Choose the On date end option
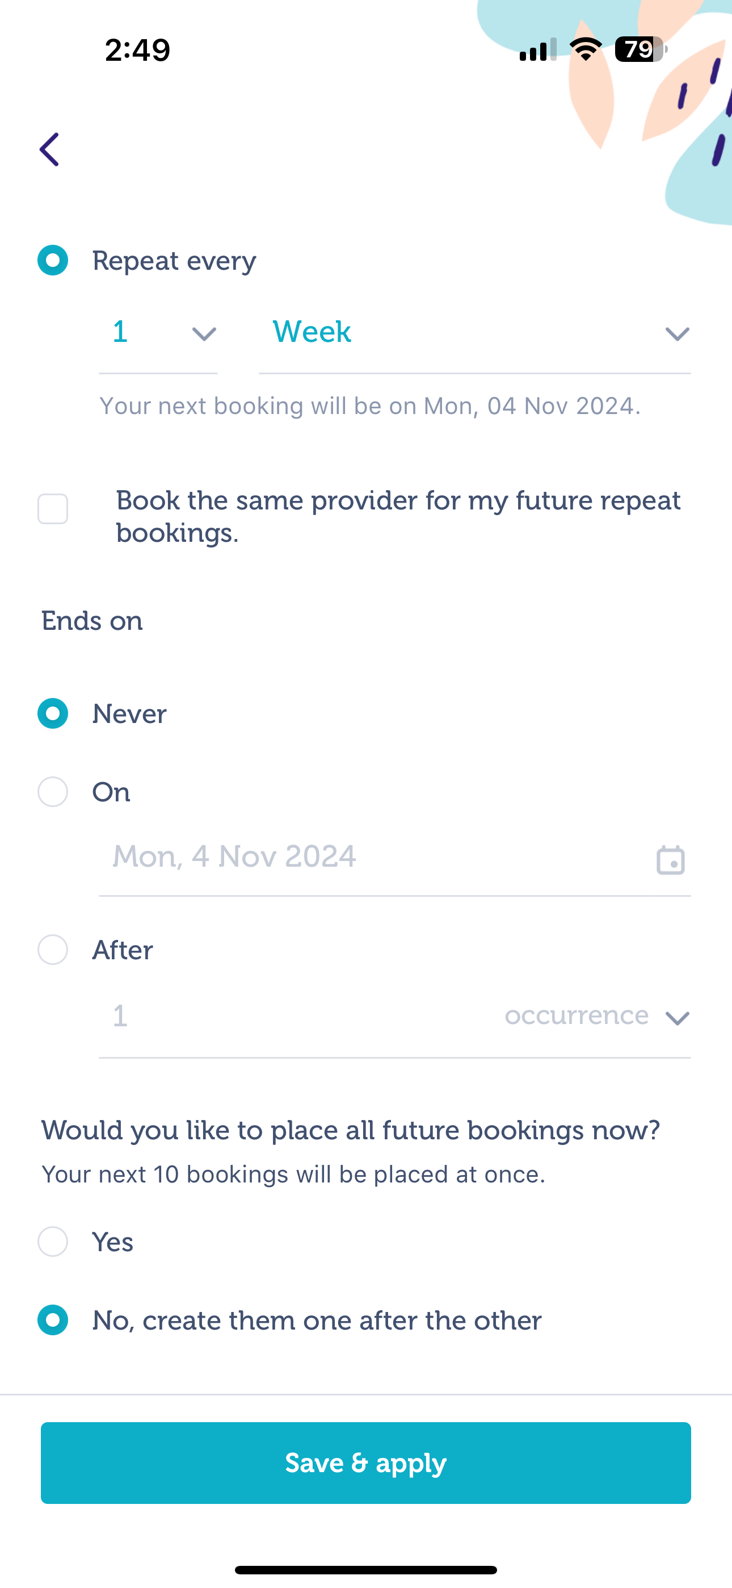The width and height of the screenshot is (732, 1588). pos(53,792)
